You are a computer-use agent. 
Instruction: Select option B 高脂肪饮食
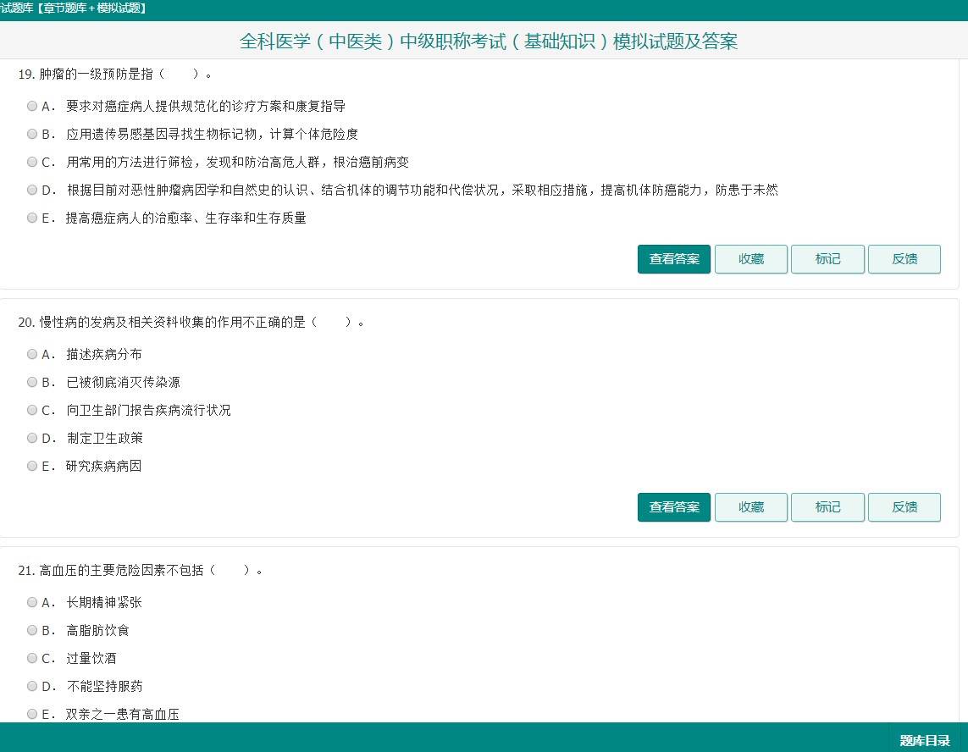pos(32,630)
